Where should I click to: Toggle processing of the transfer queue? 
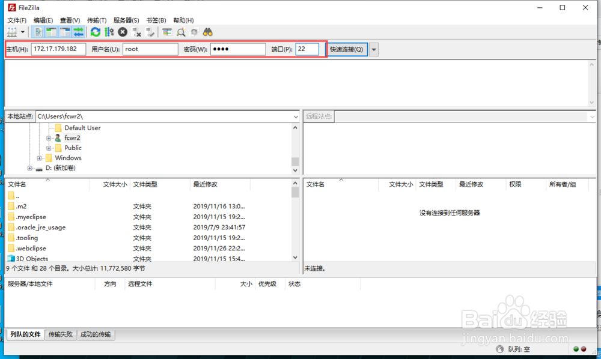(x=109, y=32)
